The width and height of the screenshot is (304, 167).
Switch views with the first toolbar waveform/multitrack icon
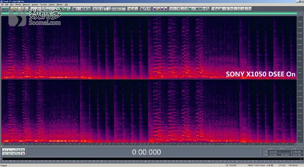(5, 9)
